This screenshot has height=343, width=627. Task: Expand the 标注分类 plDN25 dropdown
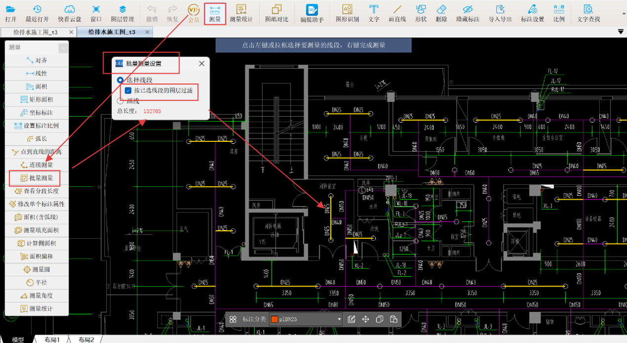coord(339,319)
